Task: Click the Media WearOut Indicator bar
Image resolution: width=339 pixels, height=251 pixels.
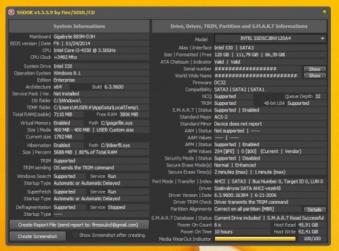Action: click(256, 239)
